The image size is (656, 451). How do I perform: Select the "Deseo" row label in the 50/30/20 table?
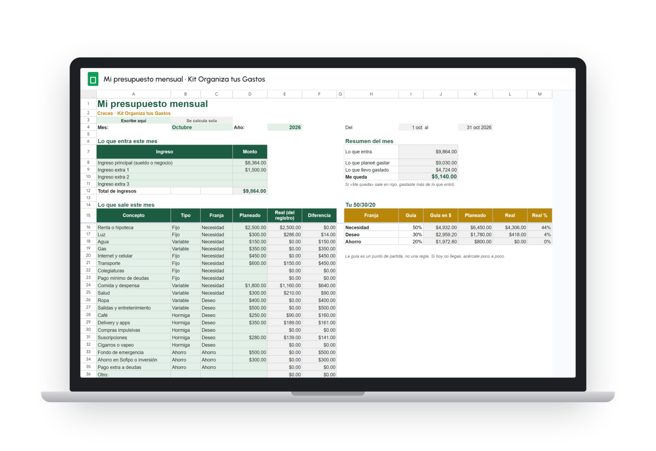click(371, 234)
